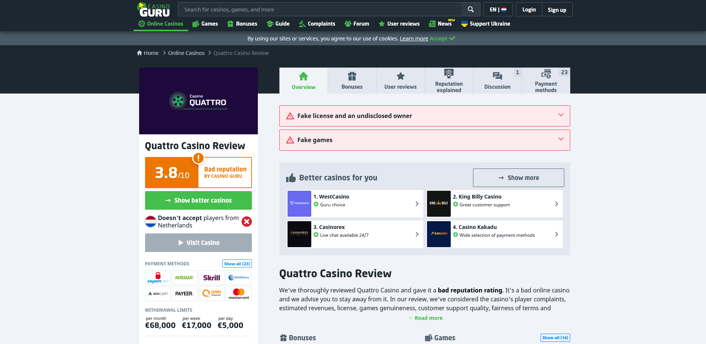Expand the Fake games warning chevron
706x344 pixels.
pyautogui.click(x=561, y=139)
